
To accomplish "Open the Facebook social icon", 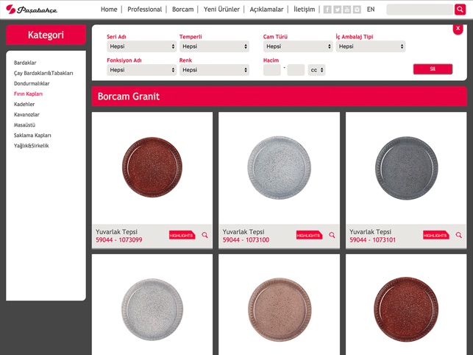I will [327, 10].
